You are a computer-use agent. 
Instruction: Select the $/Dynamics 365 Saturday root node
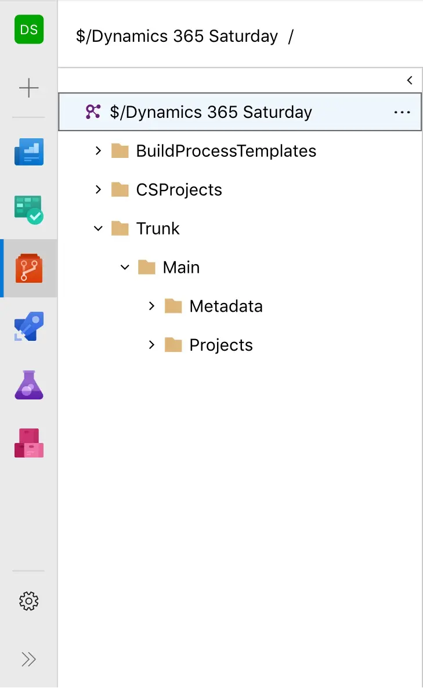click(240, 112)
